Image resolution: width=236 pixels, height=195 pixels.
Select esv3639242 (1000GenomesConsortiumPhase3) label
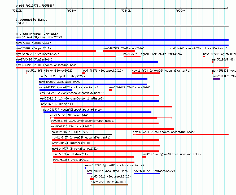(x=72, y=93)
